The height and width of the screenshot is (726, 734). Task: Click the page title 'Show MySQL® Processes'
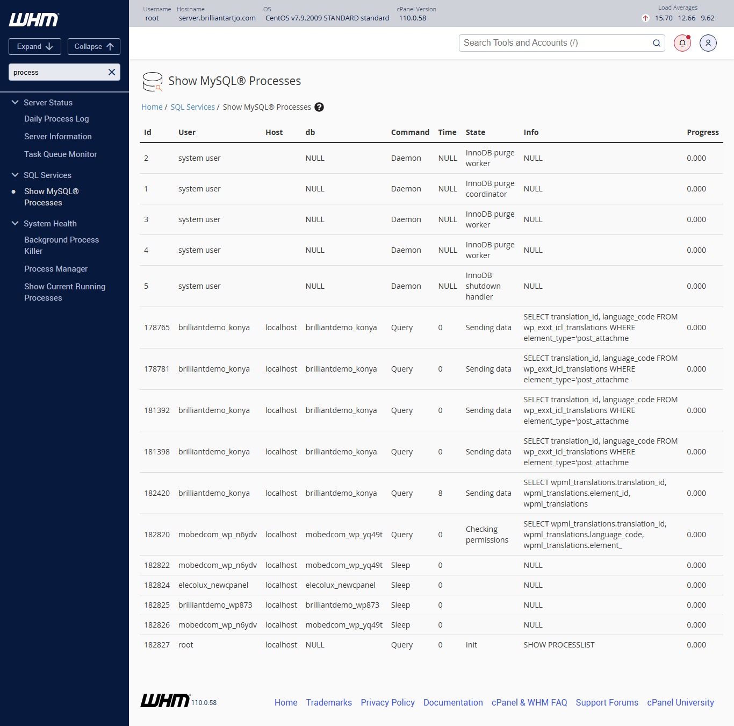[235, 81]
